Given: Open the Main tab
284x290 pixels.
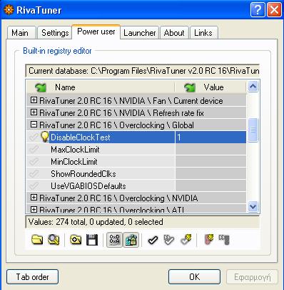Looking at the screenshot, I should coord(21,33).
